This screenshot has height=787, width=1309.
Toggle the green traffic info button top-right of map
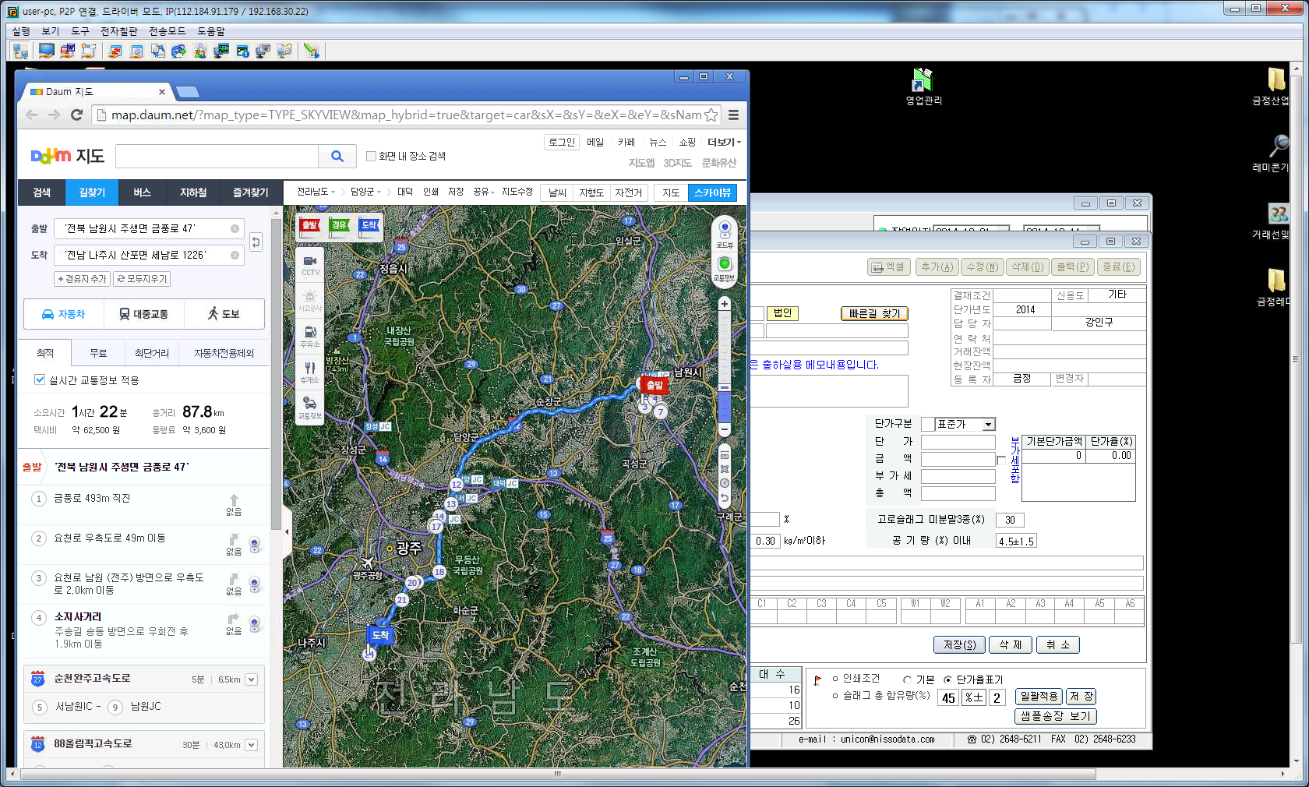point(725,268)
